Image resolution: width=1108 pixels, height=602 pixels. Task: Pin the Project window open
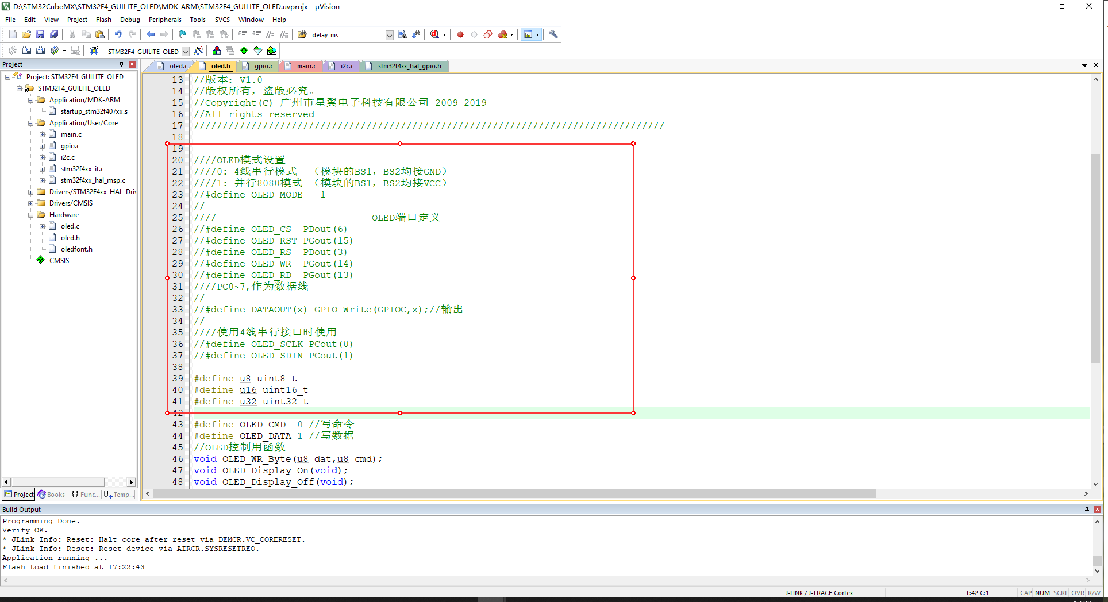pos(122,64)
